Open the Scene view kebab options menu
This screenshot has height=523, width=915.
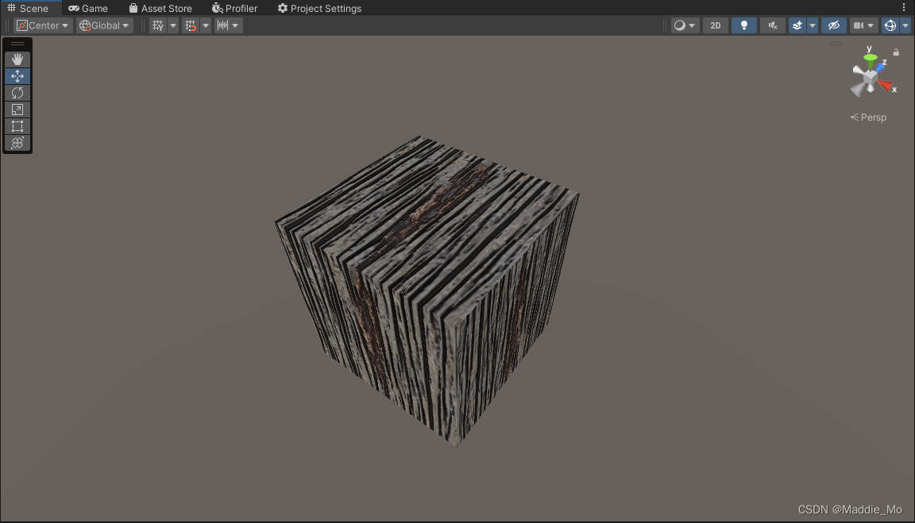tap(904, 8)
